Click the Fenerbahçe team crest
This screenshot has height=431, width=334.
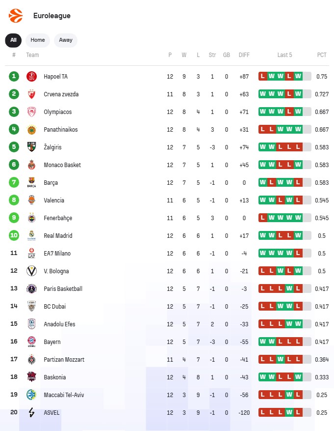coord(32,218)
